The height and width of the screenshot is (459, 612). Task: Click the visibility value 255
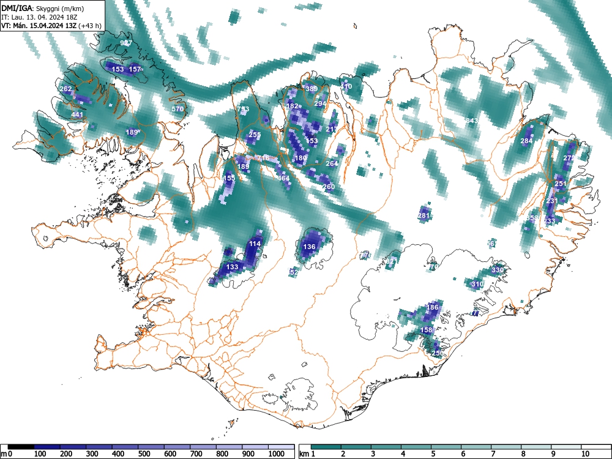pyautogui.click(x=255, y=135)
